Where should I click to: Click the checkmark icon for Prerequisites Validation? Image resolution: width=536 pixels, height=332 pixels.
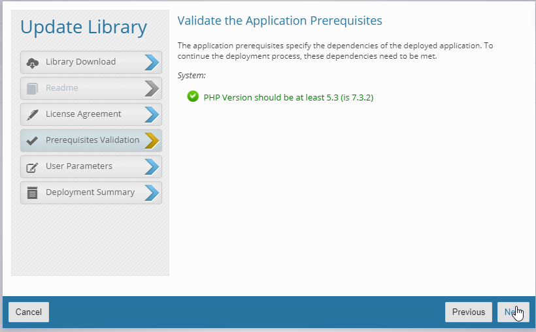pyautogui.click(x=32, y=140)
